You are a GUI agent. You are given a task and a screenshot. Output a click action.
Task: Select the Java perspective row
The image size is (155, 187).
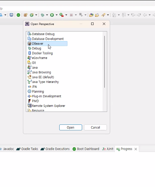tap(33, 68)
